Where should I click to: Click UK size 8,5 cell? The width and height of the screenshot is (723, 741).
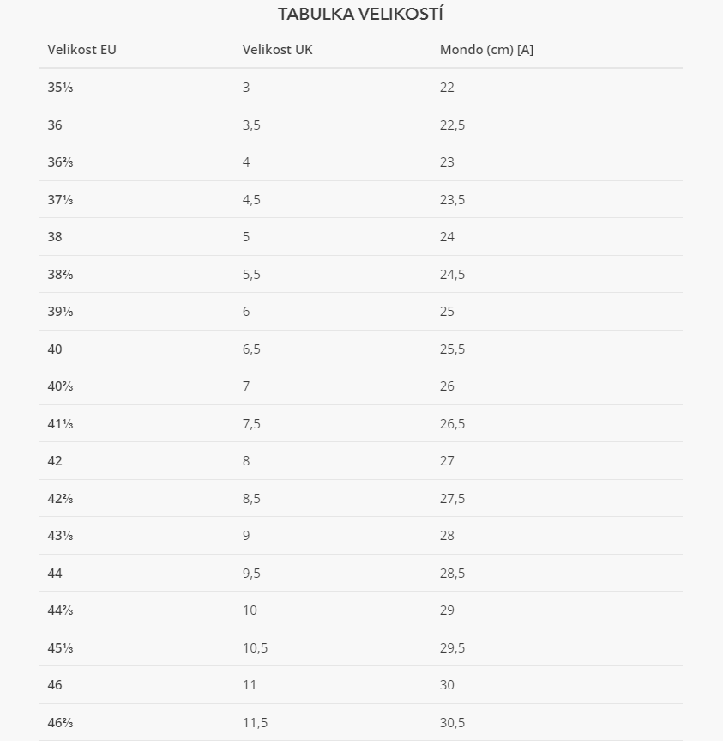(251, 499)
